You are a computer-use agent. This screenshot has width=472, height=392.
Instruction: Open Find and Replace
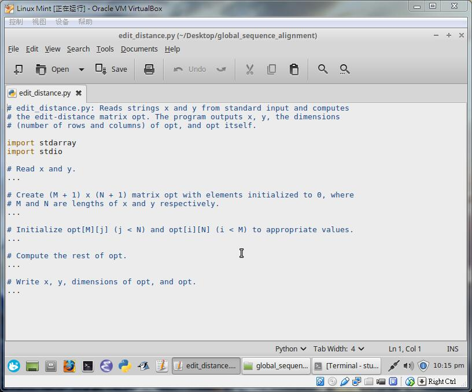345,69
